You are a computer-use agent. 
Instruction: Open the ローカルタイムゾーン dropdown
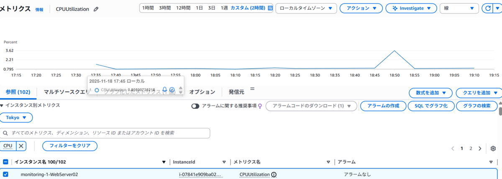[306, 8]
